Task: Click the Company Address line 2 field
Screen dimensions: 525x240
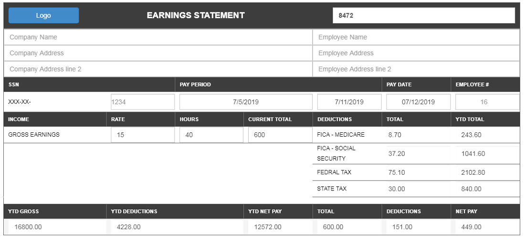Action: pos(158,69)
